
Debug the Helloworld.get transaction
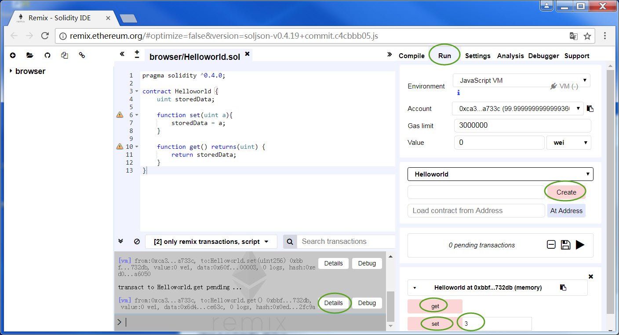[367, 303]
